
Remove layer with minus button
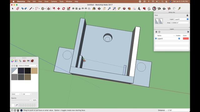[159, 32]
